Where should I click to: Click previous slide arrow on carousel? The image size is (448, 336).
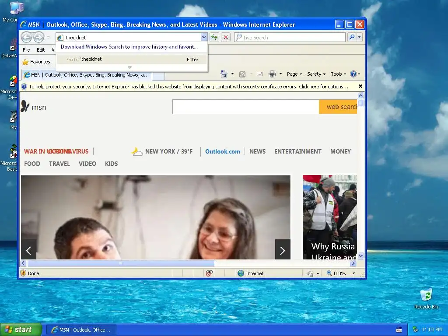click(28, 250)
